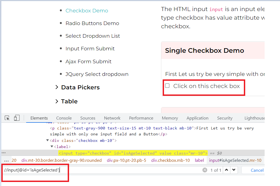
Task: Select breadcrumb div.mt-30.border.border-gray-90.rounded
Action: click(62, 160)
